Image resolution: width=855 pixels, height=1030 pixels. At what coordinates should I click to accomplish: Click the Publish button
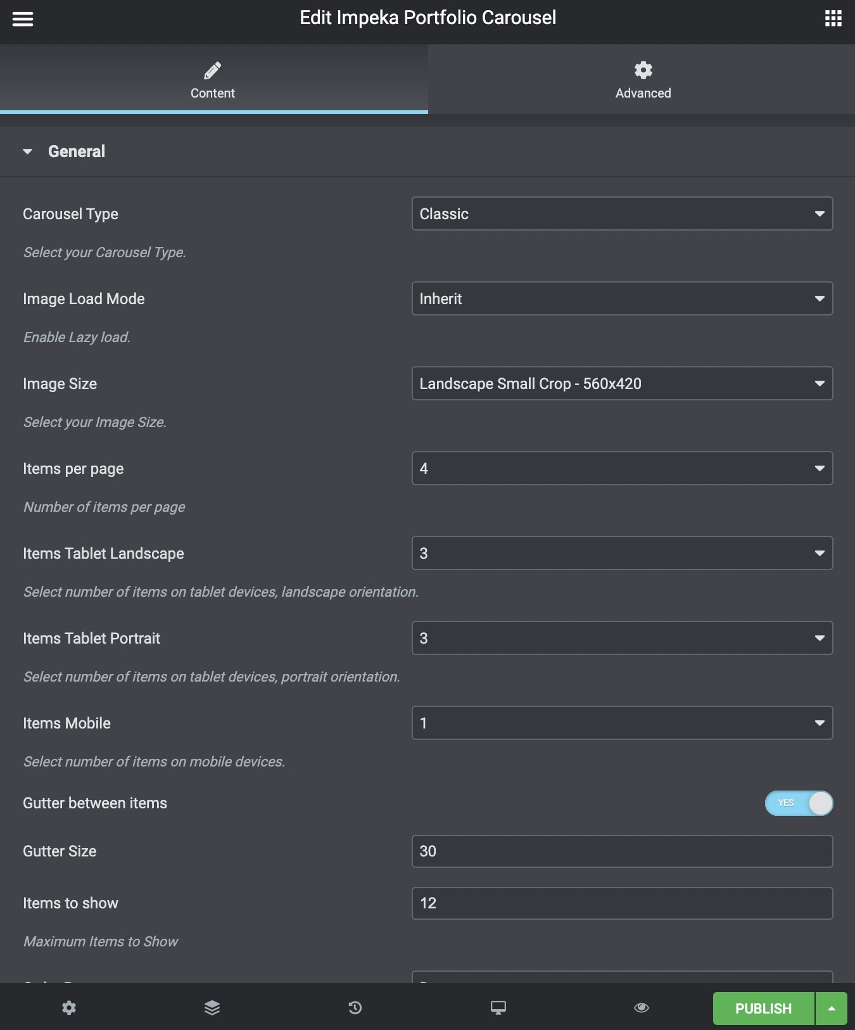tap(763, 1008)
